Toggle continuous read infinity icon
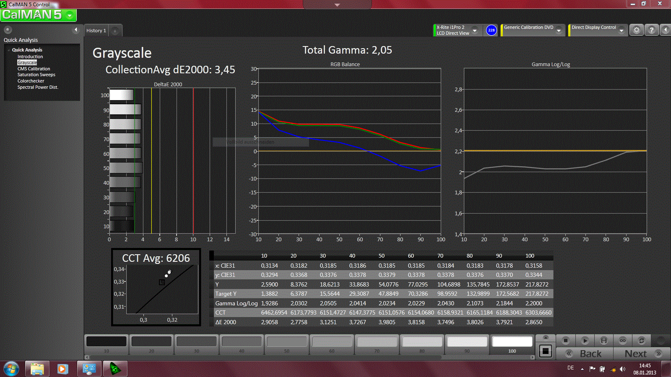Image resolution: width=671 pixels, height=377 pixels. [623, 341]
